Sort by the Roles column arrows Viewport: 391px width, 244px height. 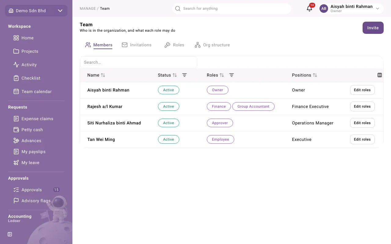pos(222,75)
